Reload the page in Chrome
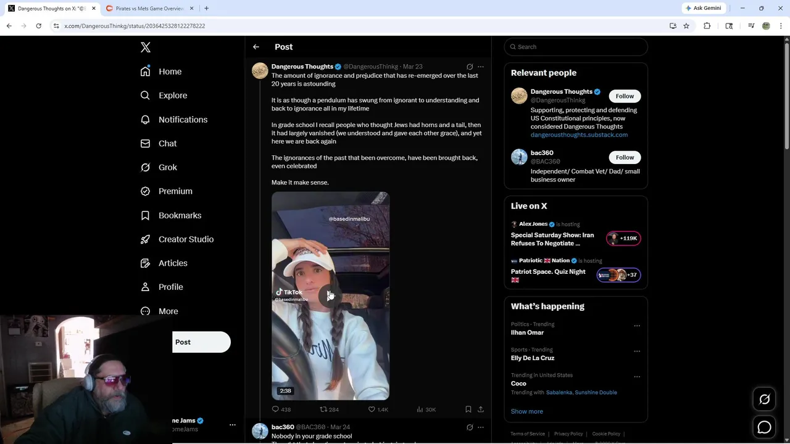This screenshot has height=444, width=790. point(38,26)
